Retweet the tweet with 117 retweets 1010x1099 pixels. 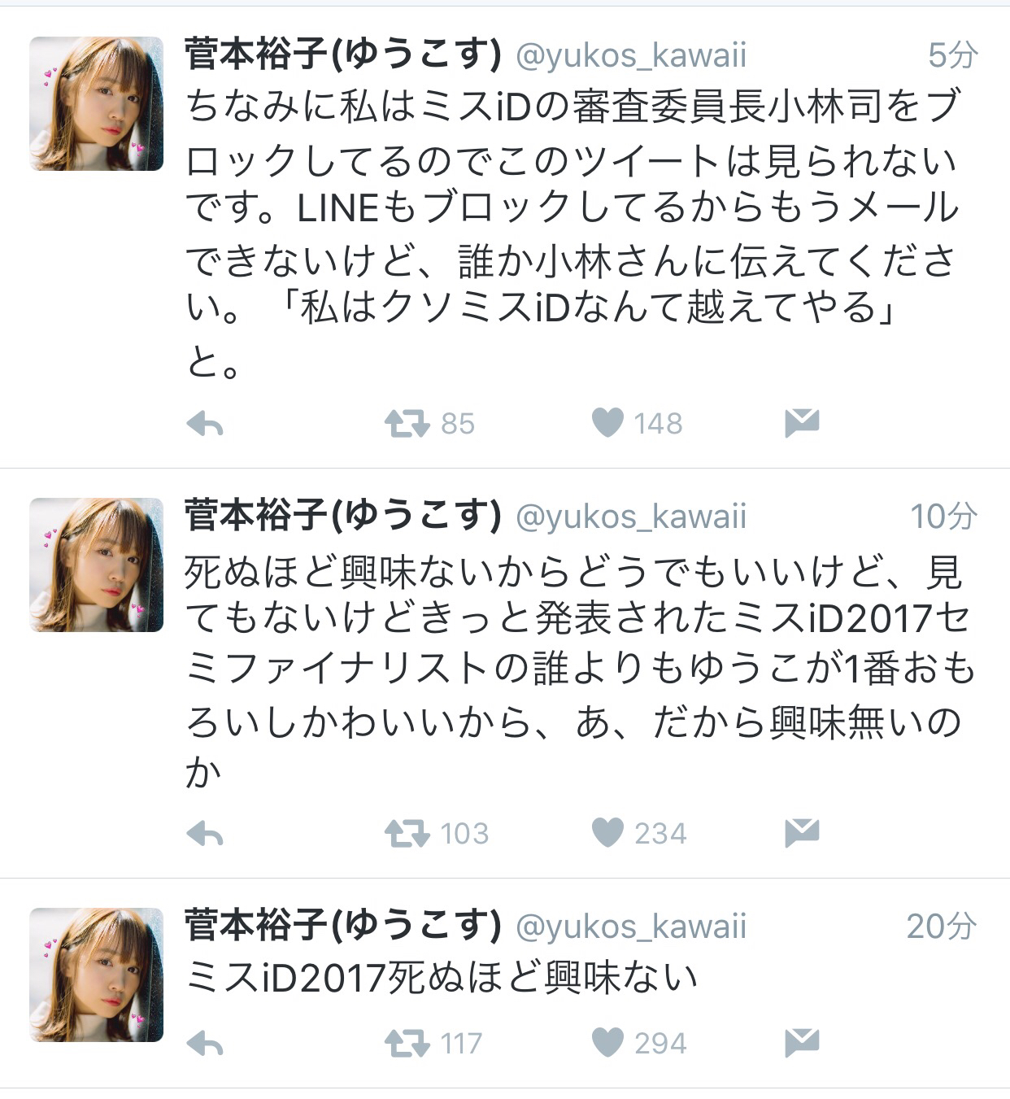point(407,1044)
